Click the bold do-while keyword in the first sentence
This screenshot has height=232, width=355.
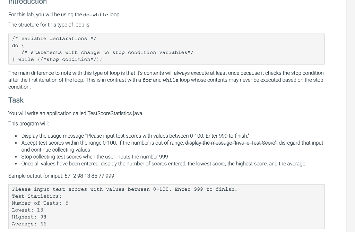point(96,15)
